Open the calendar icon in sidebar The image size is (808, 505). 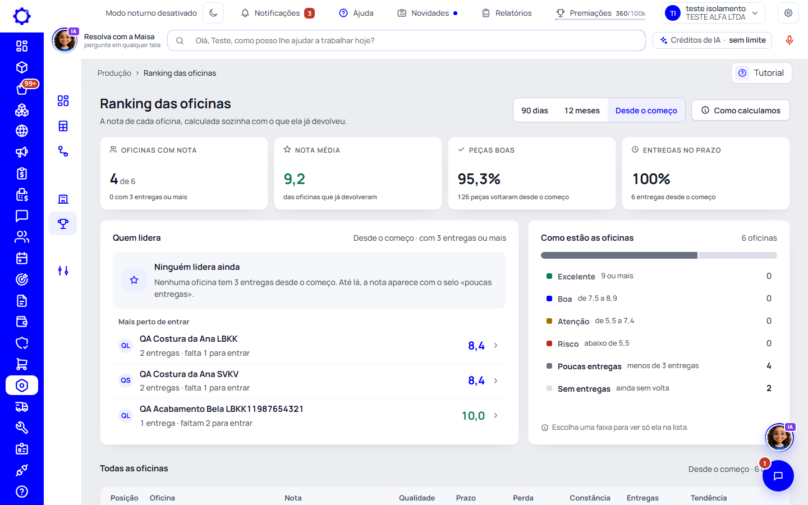(x=22, y=258)
